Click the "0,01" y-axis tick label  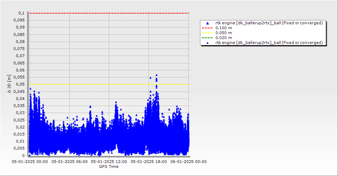[20, 141]
